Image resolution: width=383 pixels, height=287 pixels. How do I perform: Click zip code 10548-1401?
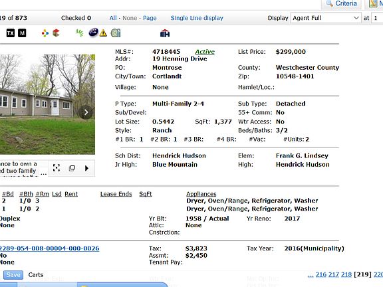[x=295, y=76]
